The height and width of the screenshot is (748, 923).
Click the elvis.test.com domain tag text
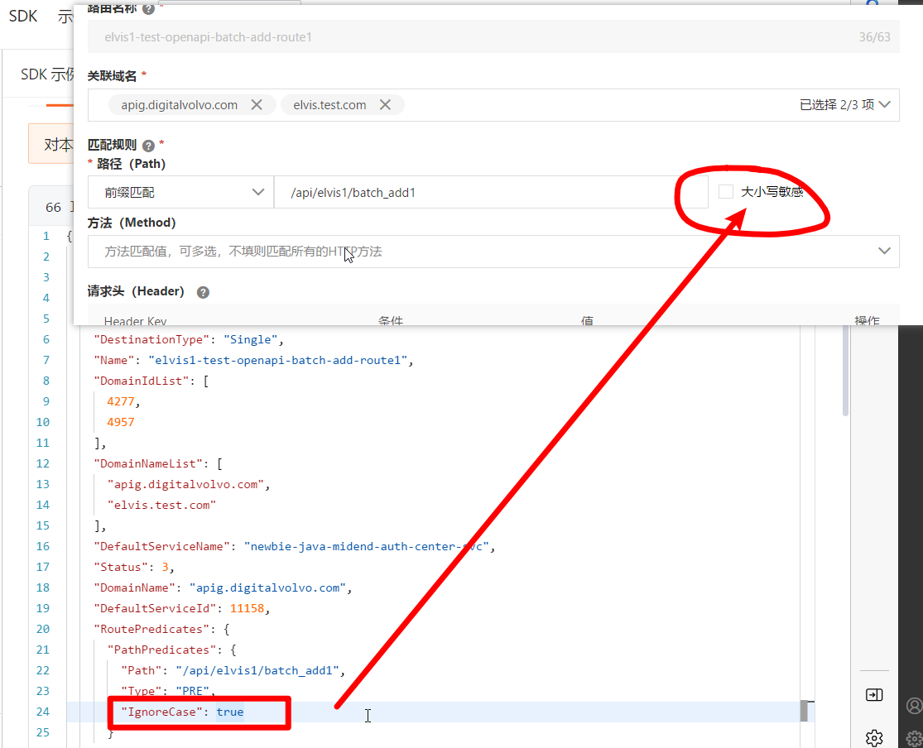click(x=329, y=105)
